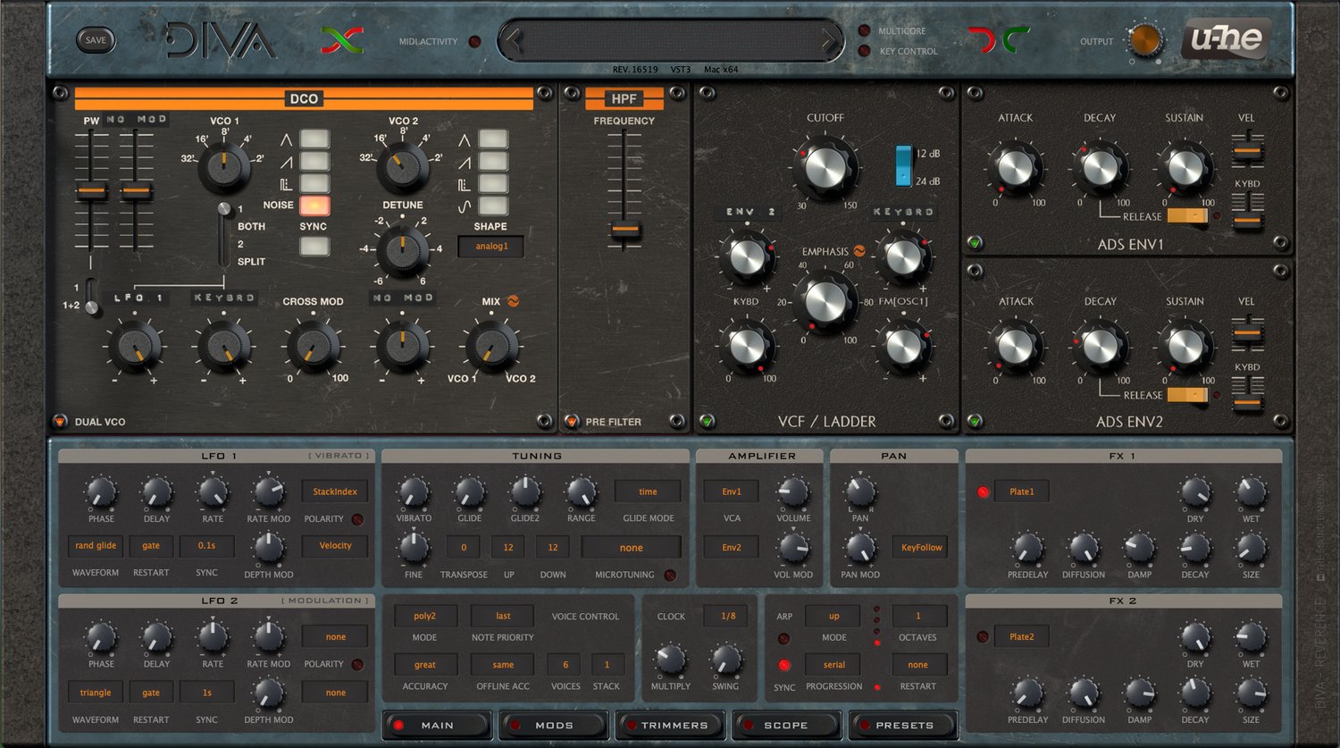This screenshot has width=1340, height=748.
Task: Toggle the RELEASE switch on ADS ENV1
Action: coord(1188,216)
